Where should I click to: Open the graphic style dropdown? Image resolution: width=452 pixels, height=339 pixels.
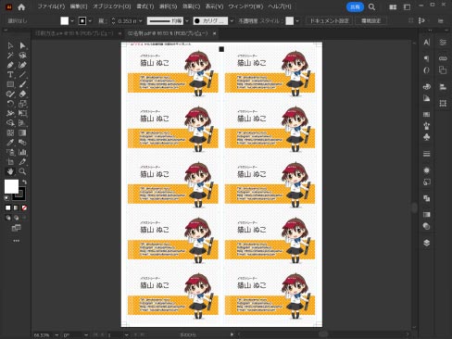point(297,21)
